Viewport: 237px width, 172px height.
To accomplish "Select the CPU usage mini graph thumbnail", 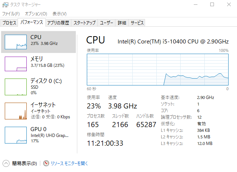I will 16,42.
